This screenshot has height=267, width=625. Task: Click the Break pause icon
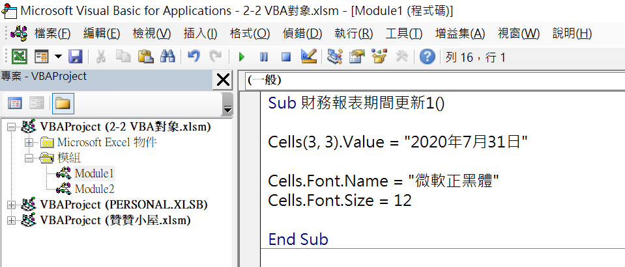click(x=263, y=57)
